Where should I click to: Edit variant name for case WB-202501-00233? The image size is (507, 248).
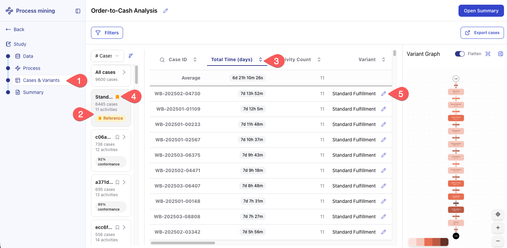[x=384, y=124]
